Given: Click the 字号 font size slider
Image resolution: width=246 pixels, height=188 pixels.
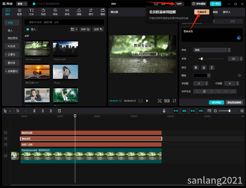Looking at the screenshot, I should 211,59.
